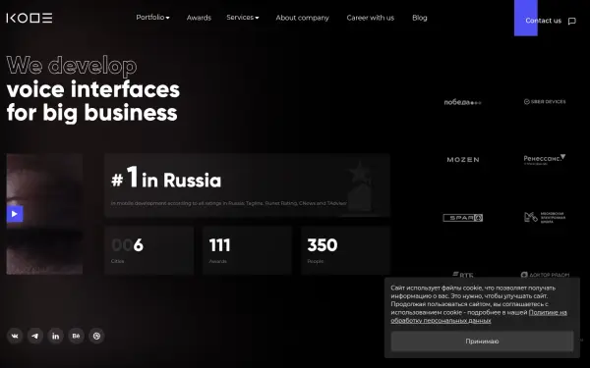Screen dimensions: 590x368
Task: Select the 111 Awards stat card
Action: [247, 250]
